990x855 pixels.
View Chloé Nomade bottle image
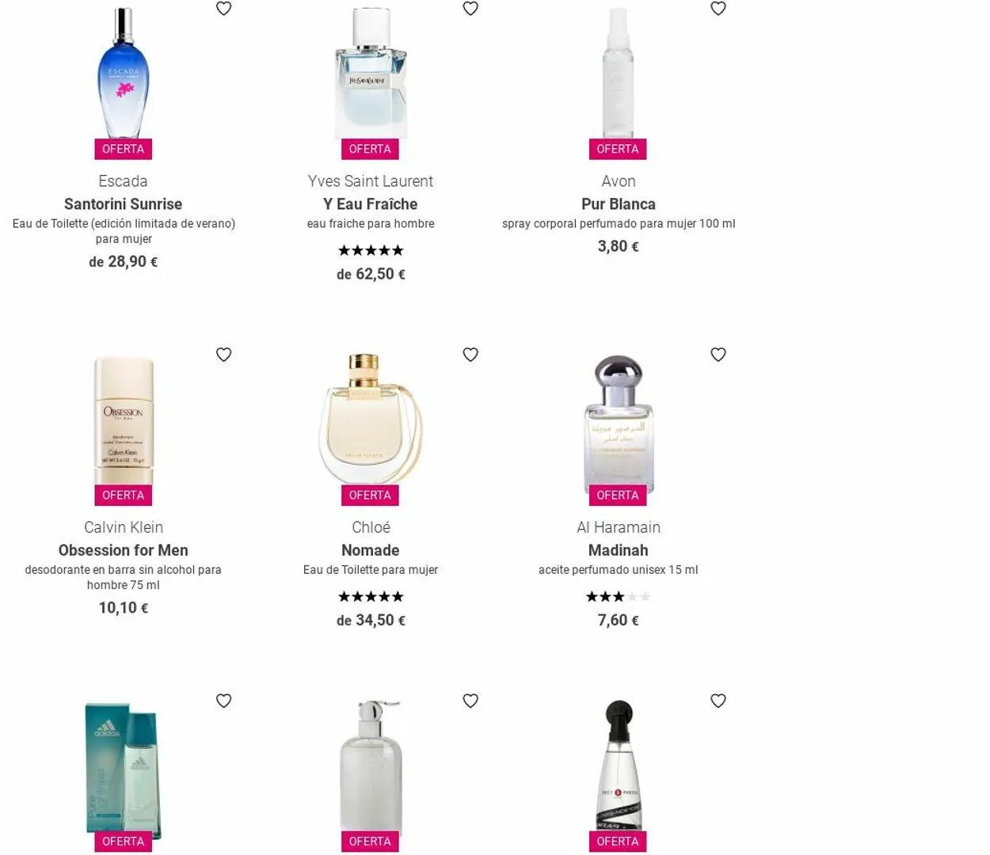coord(370,420)
